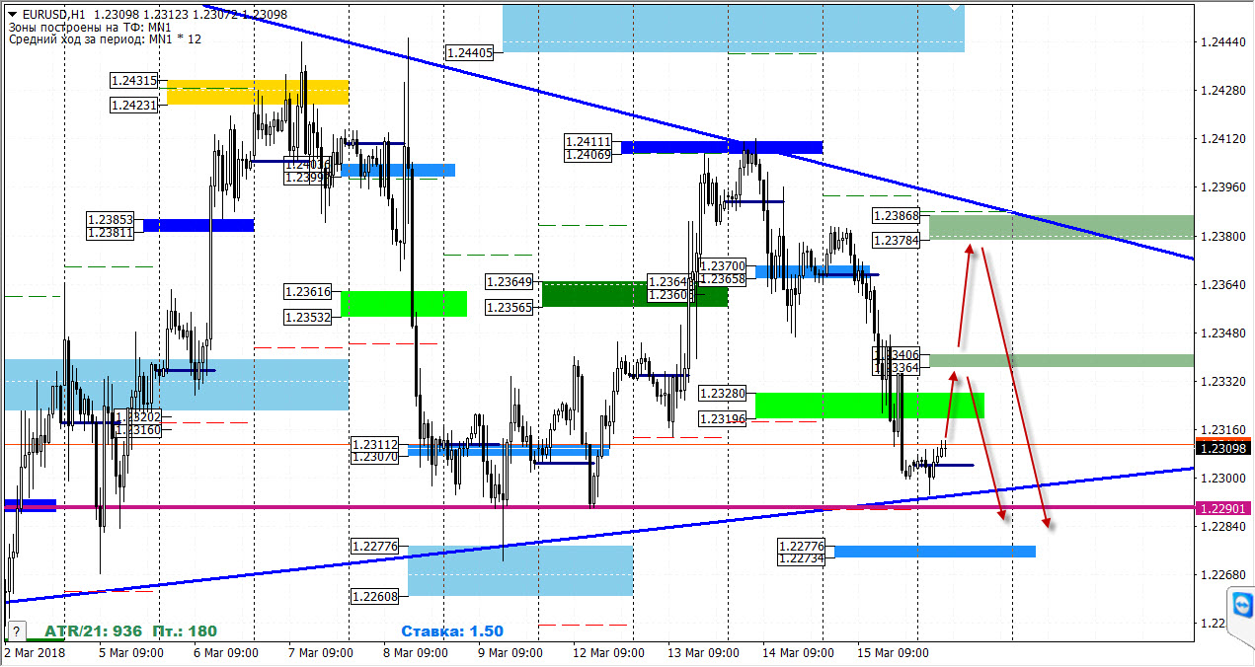This screenshot has width=1255, height=667.
Task: Open the triangle menu next to EURUSD,H1
Action: (x=11, y=14)
